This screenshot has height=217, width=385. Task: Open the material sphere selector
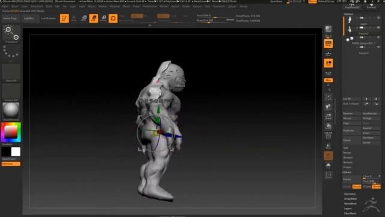pyautogui.click(x=11, y=112)
